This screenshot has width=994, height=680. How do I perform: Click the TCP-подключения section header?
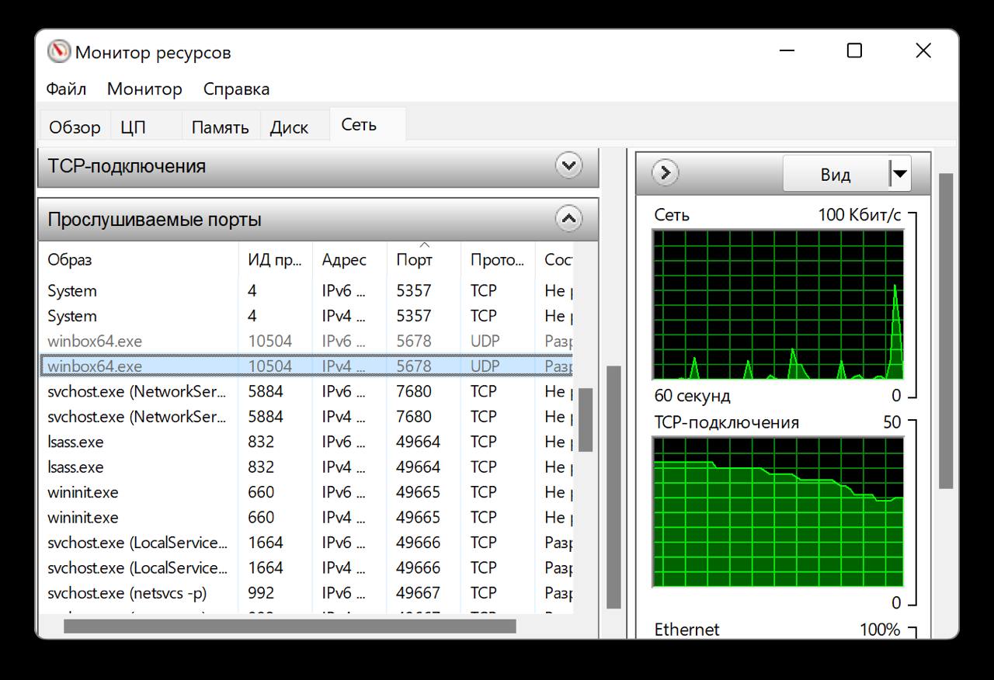[x=318, y=166]
